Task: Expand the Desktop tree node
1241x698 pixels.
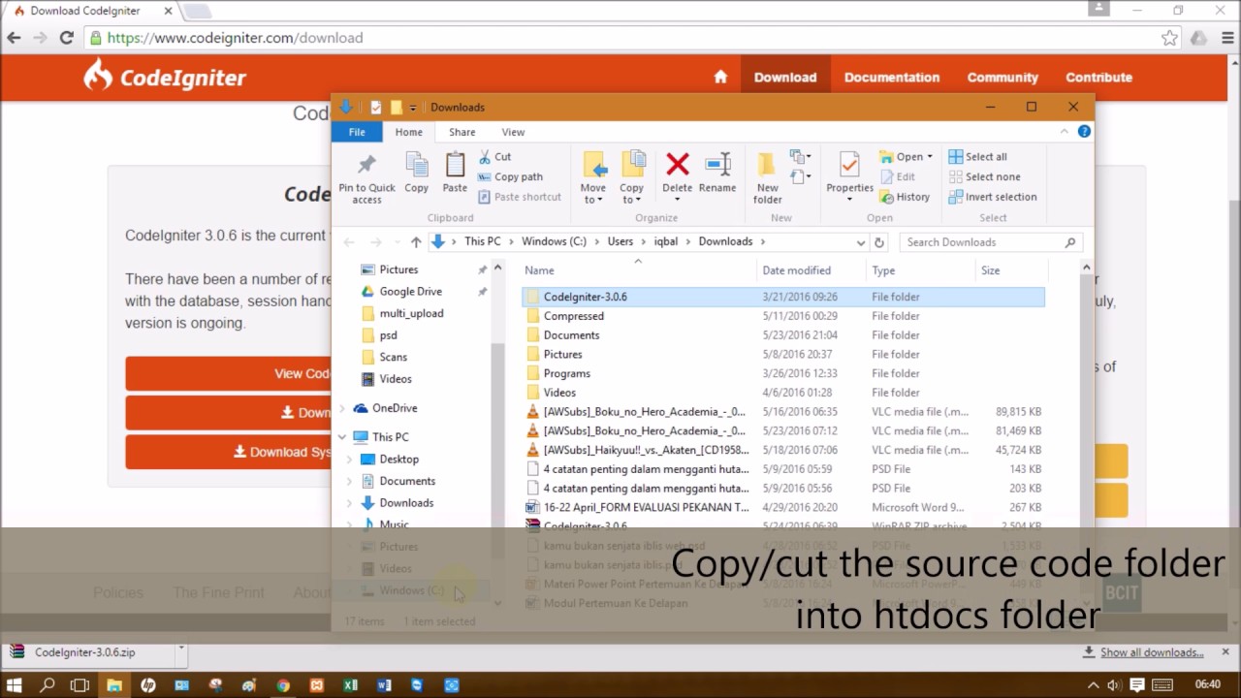Action: pyautogui.click(x=350, y=460)
